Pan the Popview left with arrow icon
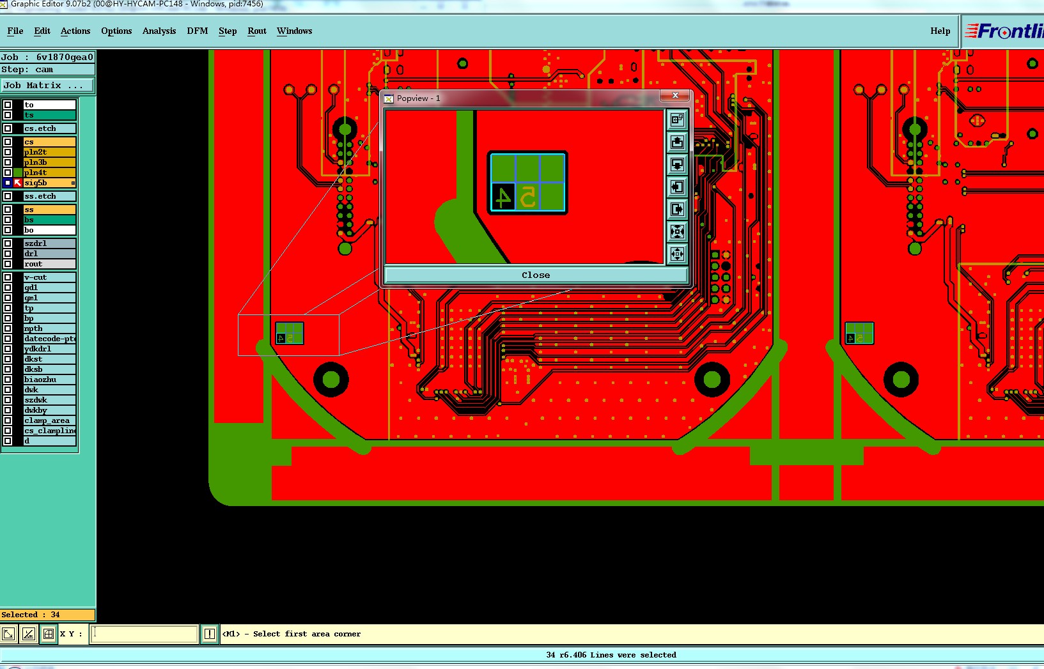This screenshot has width=1044, height=669. pos(677,187)
